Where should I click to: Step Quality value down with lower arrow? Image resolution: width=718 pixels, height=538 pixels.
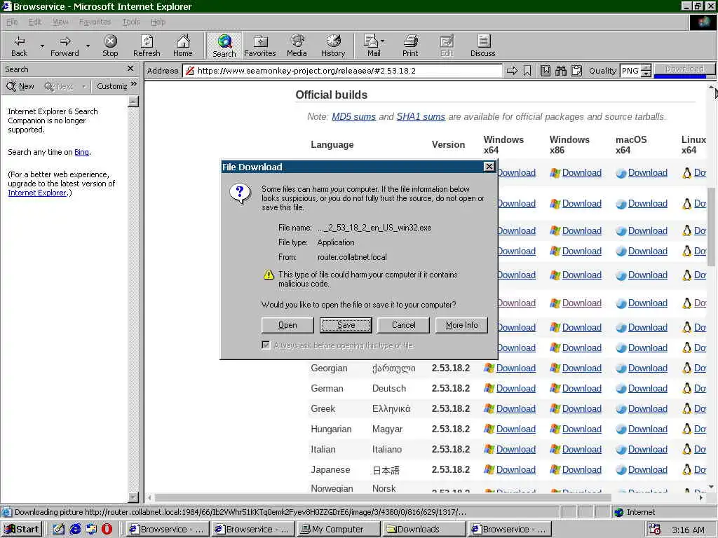(646, 74)
